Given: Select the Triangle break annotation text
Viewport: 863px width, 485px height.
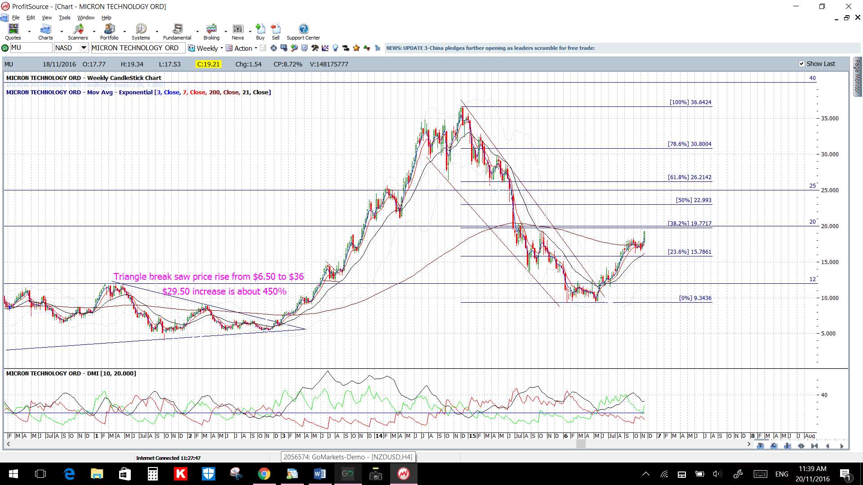Looking at the screenshot, I should tap(209, 277).
